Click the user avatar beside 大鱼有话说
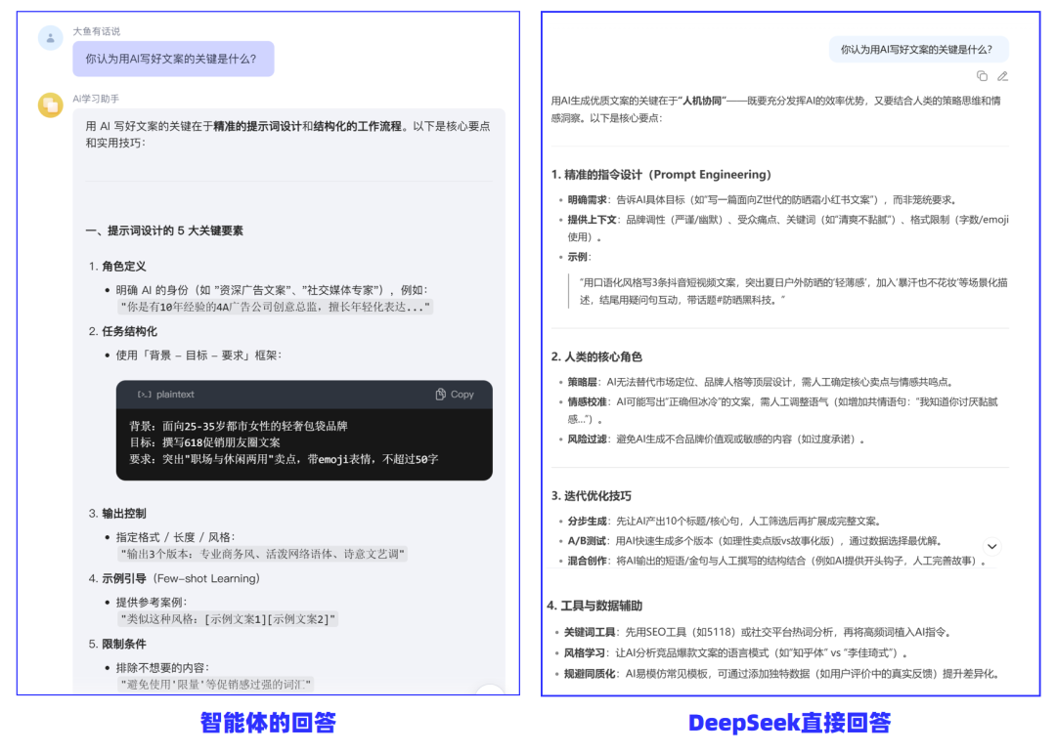The width and height of the screenshot is (1056, 753). coord(51,38)
